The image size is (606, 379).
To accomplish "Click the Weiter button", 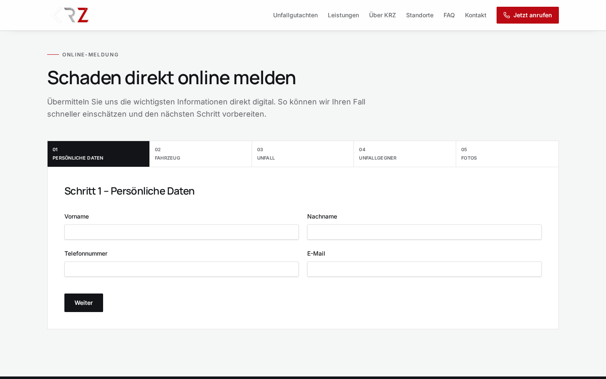I will click(x=84, y=303).
